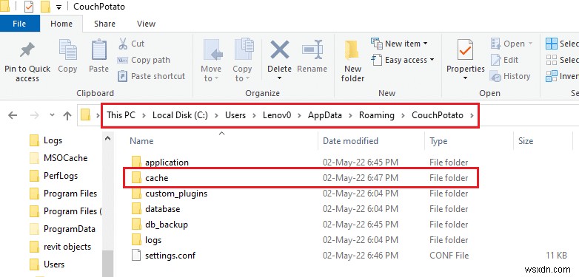Click Copy path in the ribbon
The height and width of the screenshot is (277, 579).
click(x=144, y=60)
